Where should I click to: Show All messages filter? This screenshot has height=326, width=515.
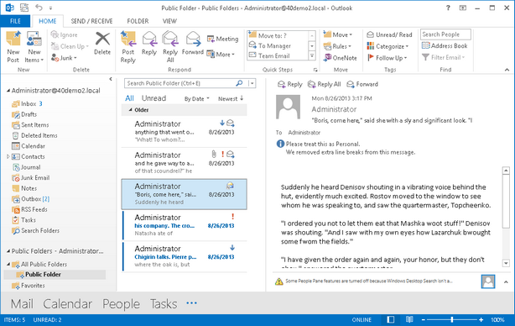coord(129,98)
